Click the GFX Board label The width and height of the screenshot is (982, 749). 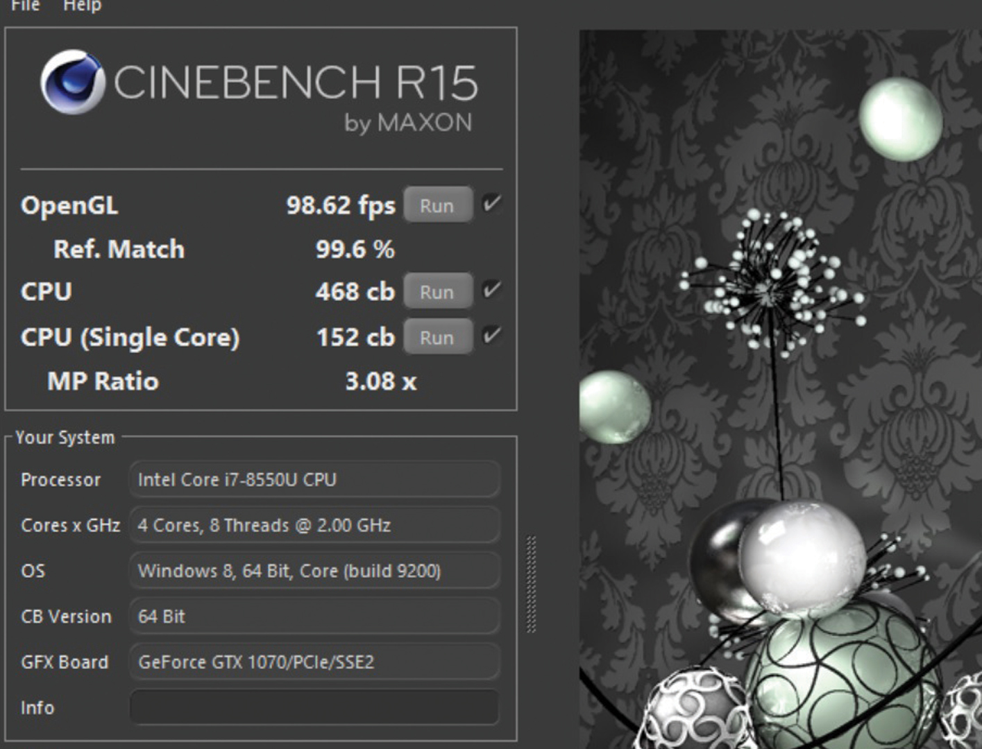65,662
